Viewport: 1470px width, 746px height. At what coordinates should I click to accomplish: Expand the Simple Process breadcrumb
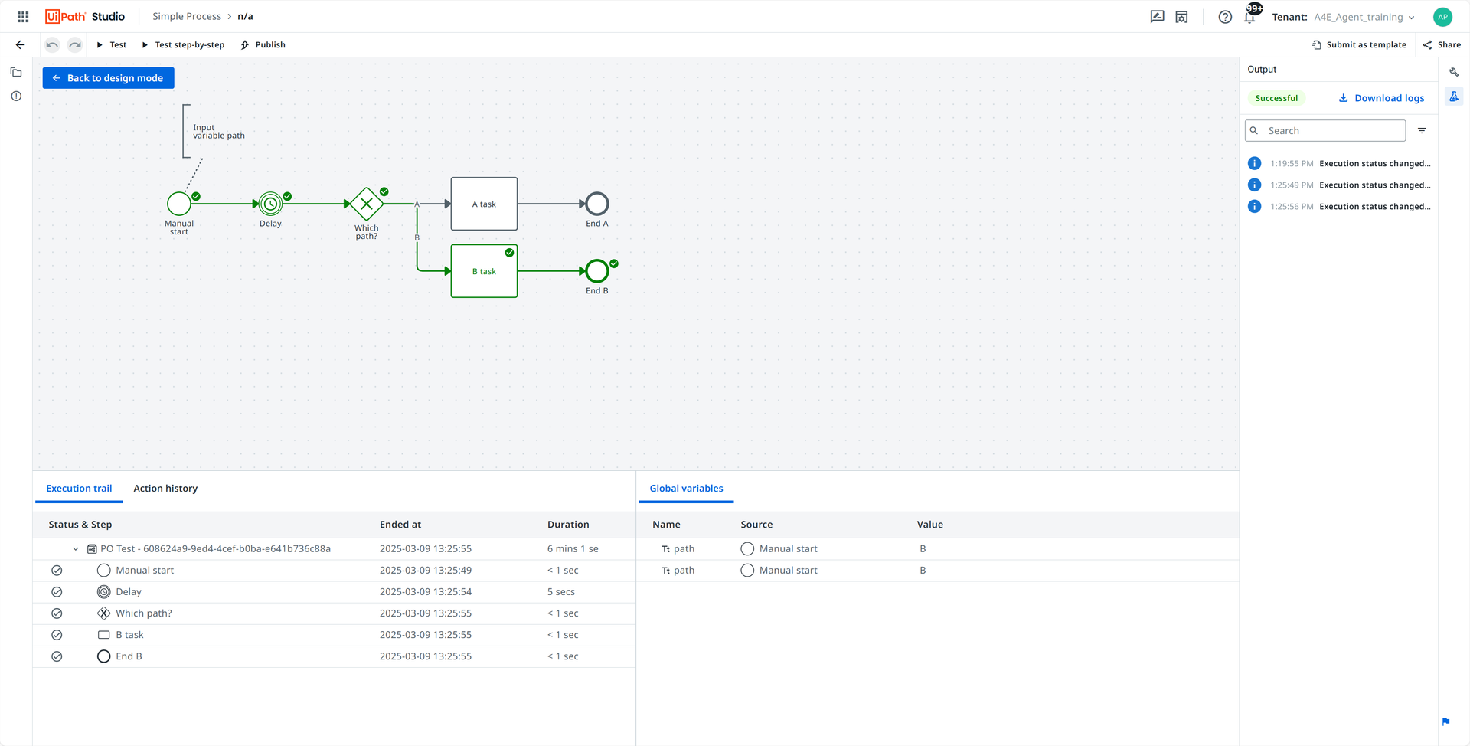(187, 16)
